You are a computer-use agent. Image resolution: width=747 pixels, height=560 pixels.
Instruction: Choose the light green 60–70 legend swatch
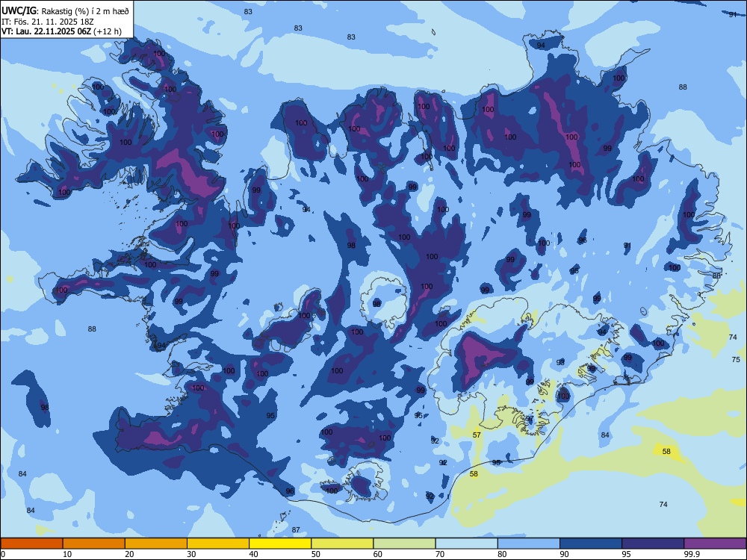coord(404,544)
